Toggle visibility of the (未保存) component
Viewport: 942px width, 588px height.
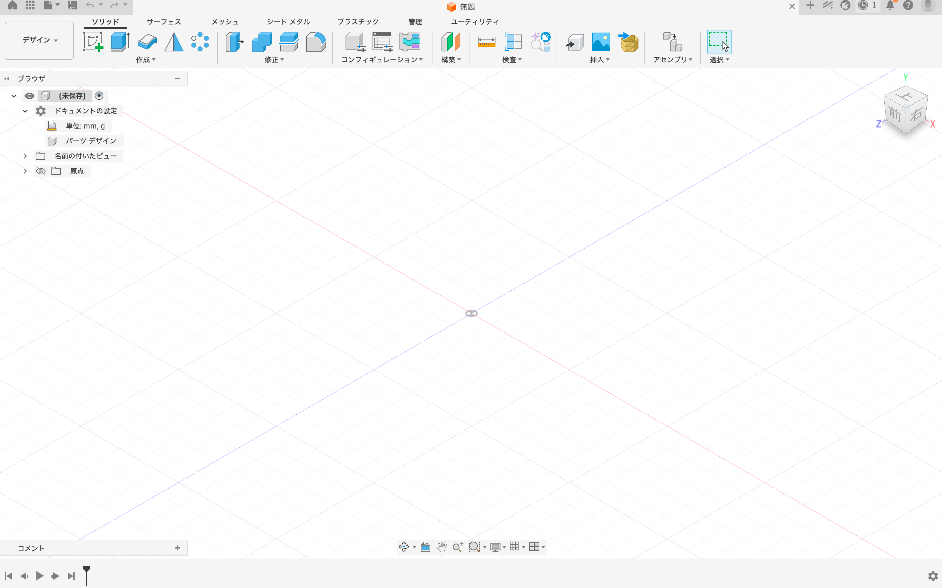[29, 96]
